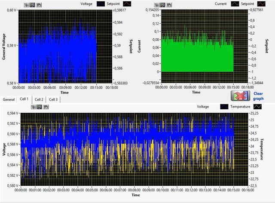The height and width of the screenshot is (203, 275).
Task: Select zoom tool on Current graph
Action: pos(163,5)
